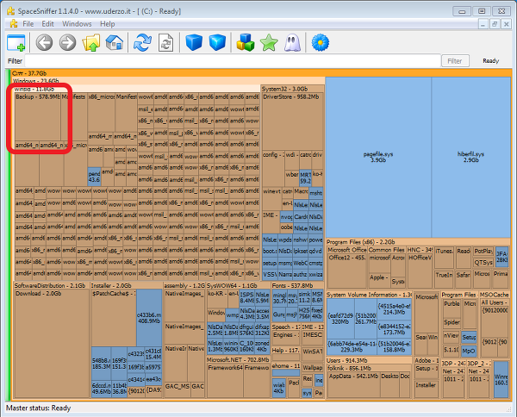
Task: Select the 'config' block in System32
Action: (273, 169)
